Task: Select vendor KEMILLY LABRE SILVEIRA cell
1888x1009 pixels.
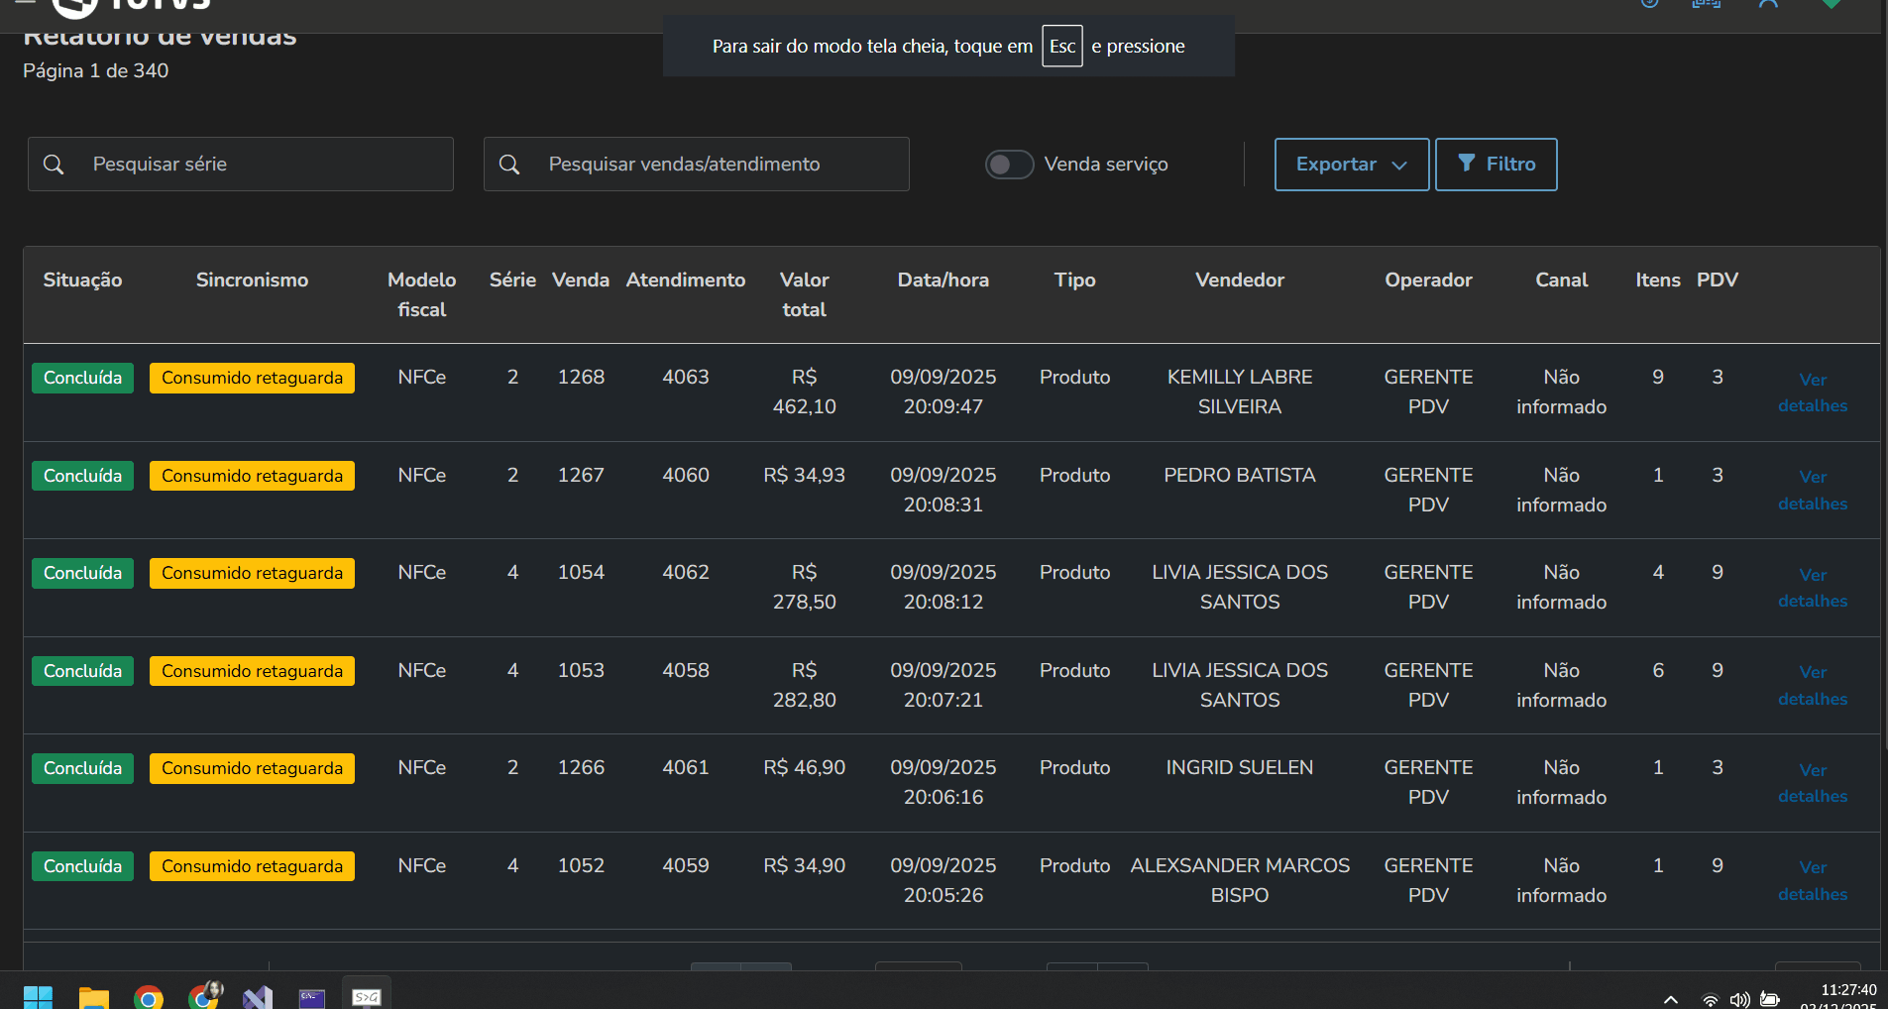Action: pos(1240,392)
